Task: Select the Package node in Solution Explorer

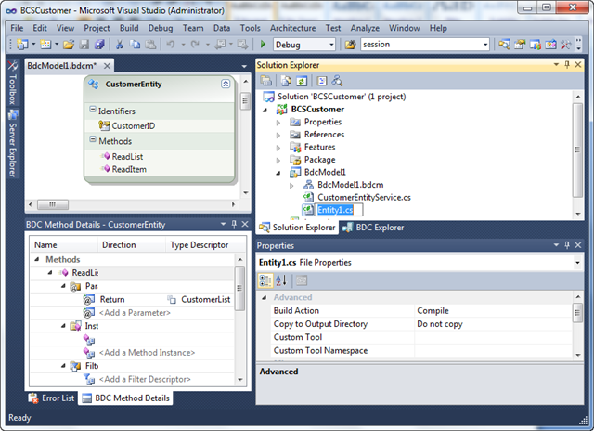Action: point(319,160)
